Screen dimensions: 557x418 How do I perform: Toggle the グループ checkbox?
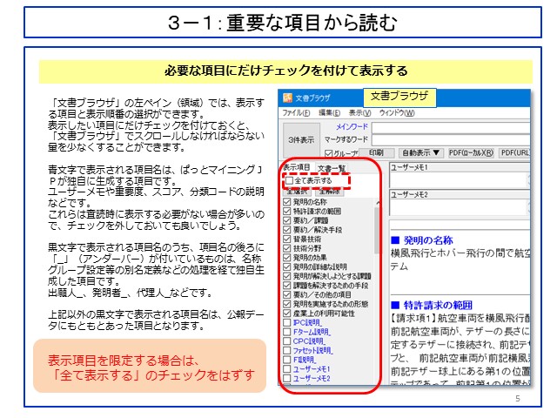pos(329,153)
